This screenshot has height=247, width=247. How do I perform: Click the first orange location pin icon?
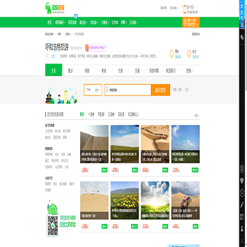click(x=172, y=54)
